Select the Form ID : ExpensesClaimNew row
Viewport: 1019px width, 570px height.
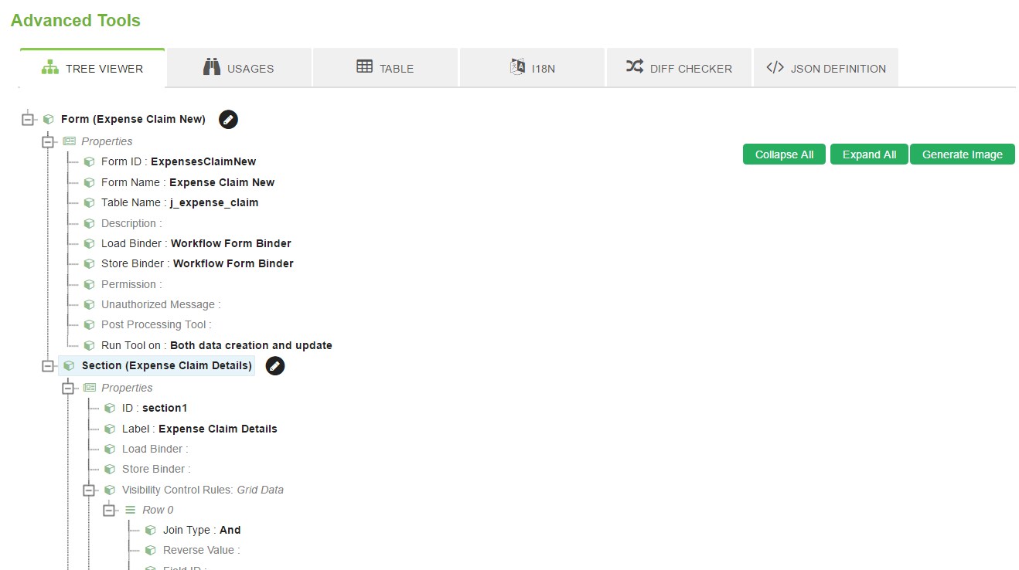click(179, 162)
